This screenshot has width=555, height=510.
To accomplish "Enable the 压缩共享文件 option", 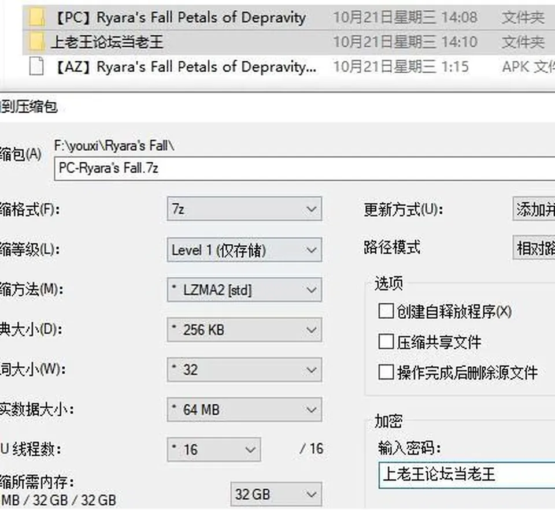I will coord(386,342).
